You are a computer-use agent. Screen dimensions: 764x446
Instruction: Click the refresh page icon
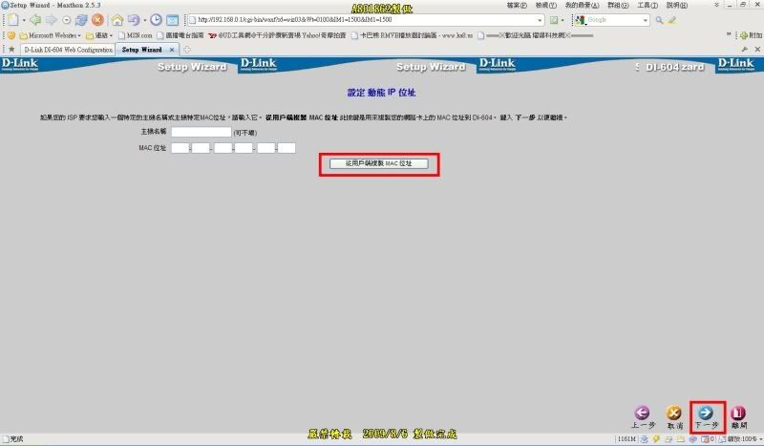pyautogui.click(x=81, y=20)
